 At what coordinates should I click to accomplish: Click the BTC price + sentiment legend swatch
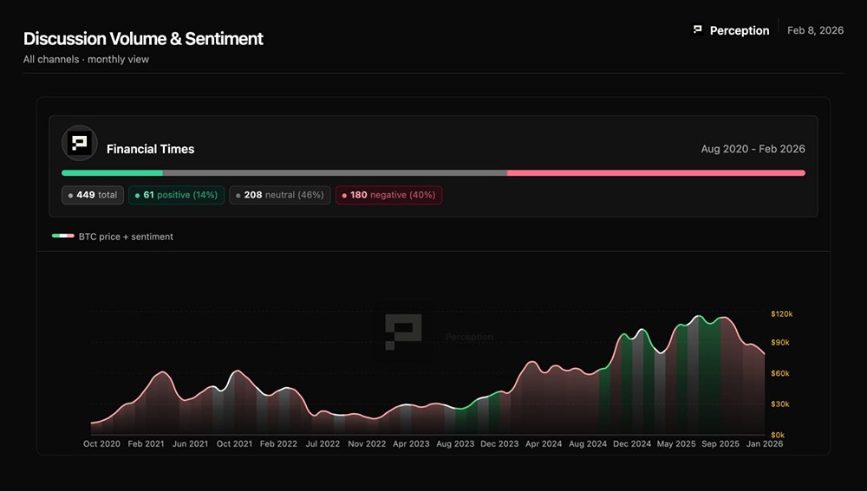tap(62, 236)
